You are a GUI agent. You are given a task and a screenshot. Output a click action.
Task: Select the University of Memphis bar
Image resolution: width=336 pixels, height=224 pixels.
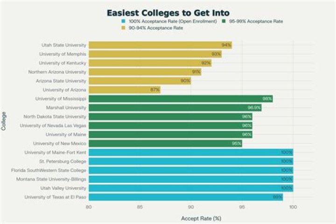pos(154,54)
